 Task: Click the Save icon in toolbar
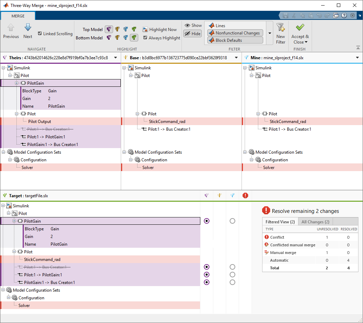click(286, 15)
